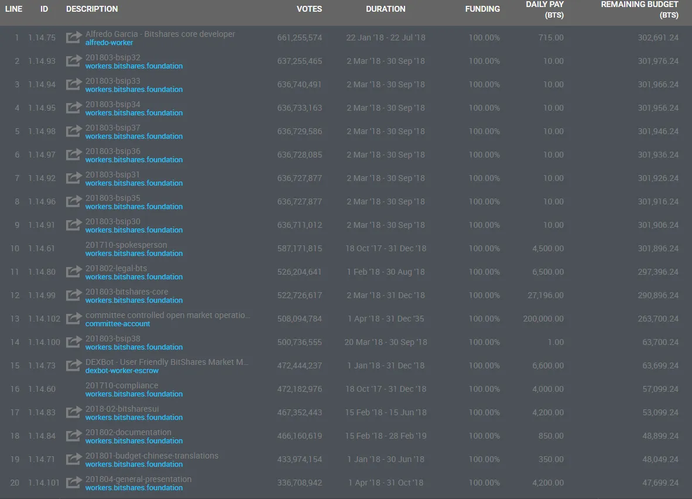Click the 201710-compliance description text

pos(122,385)
